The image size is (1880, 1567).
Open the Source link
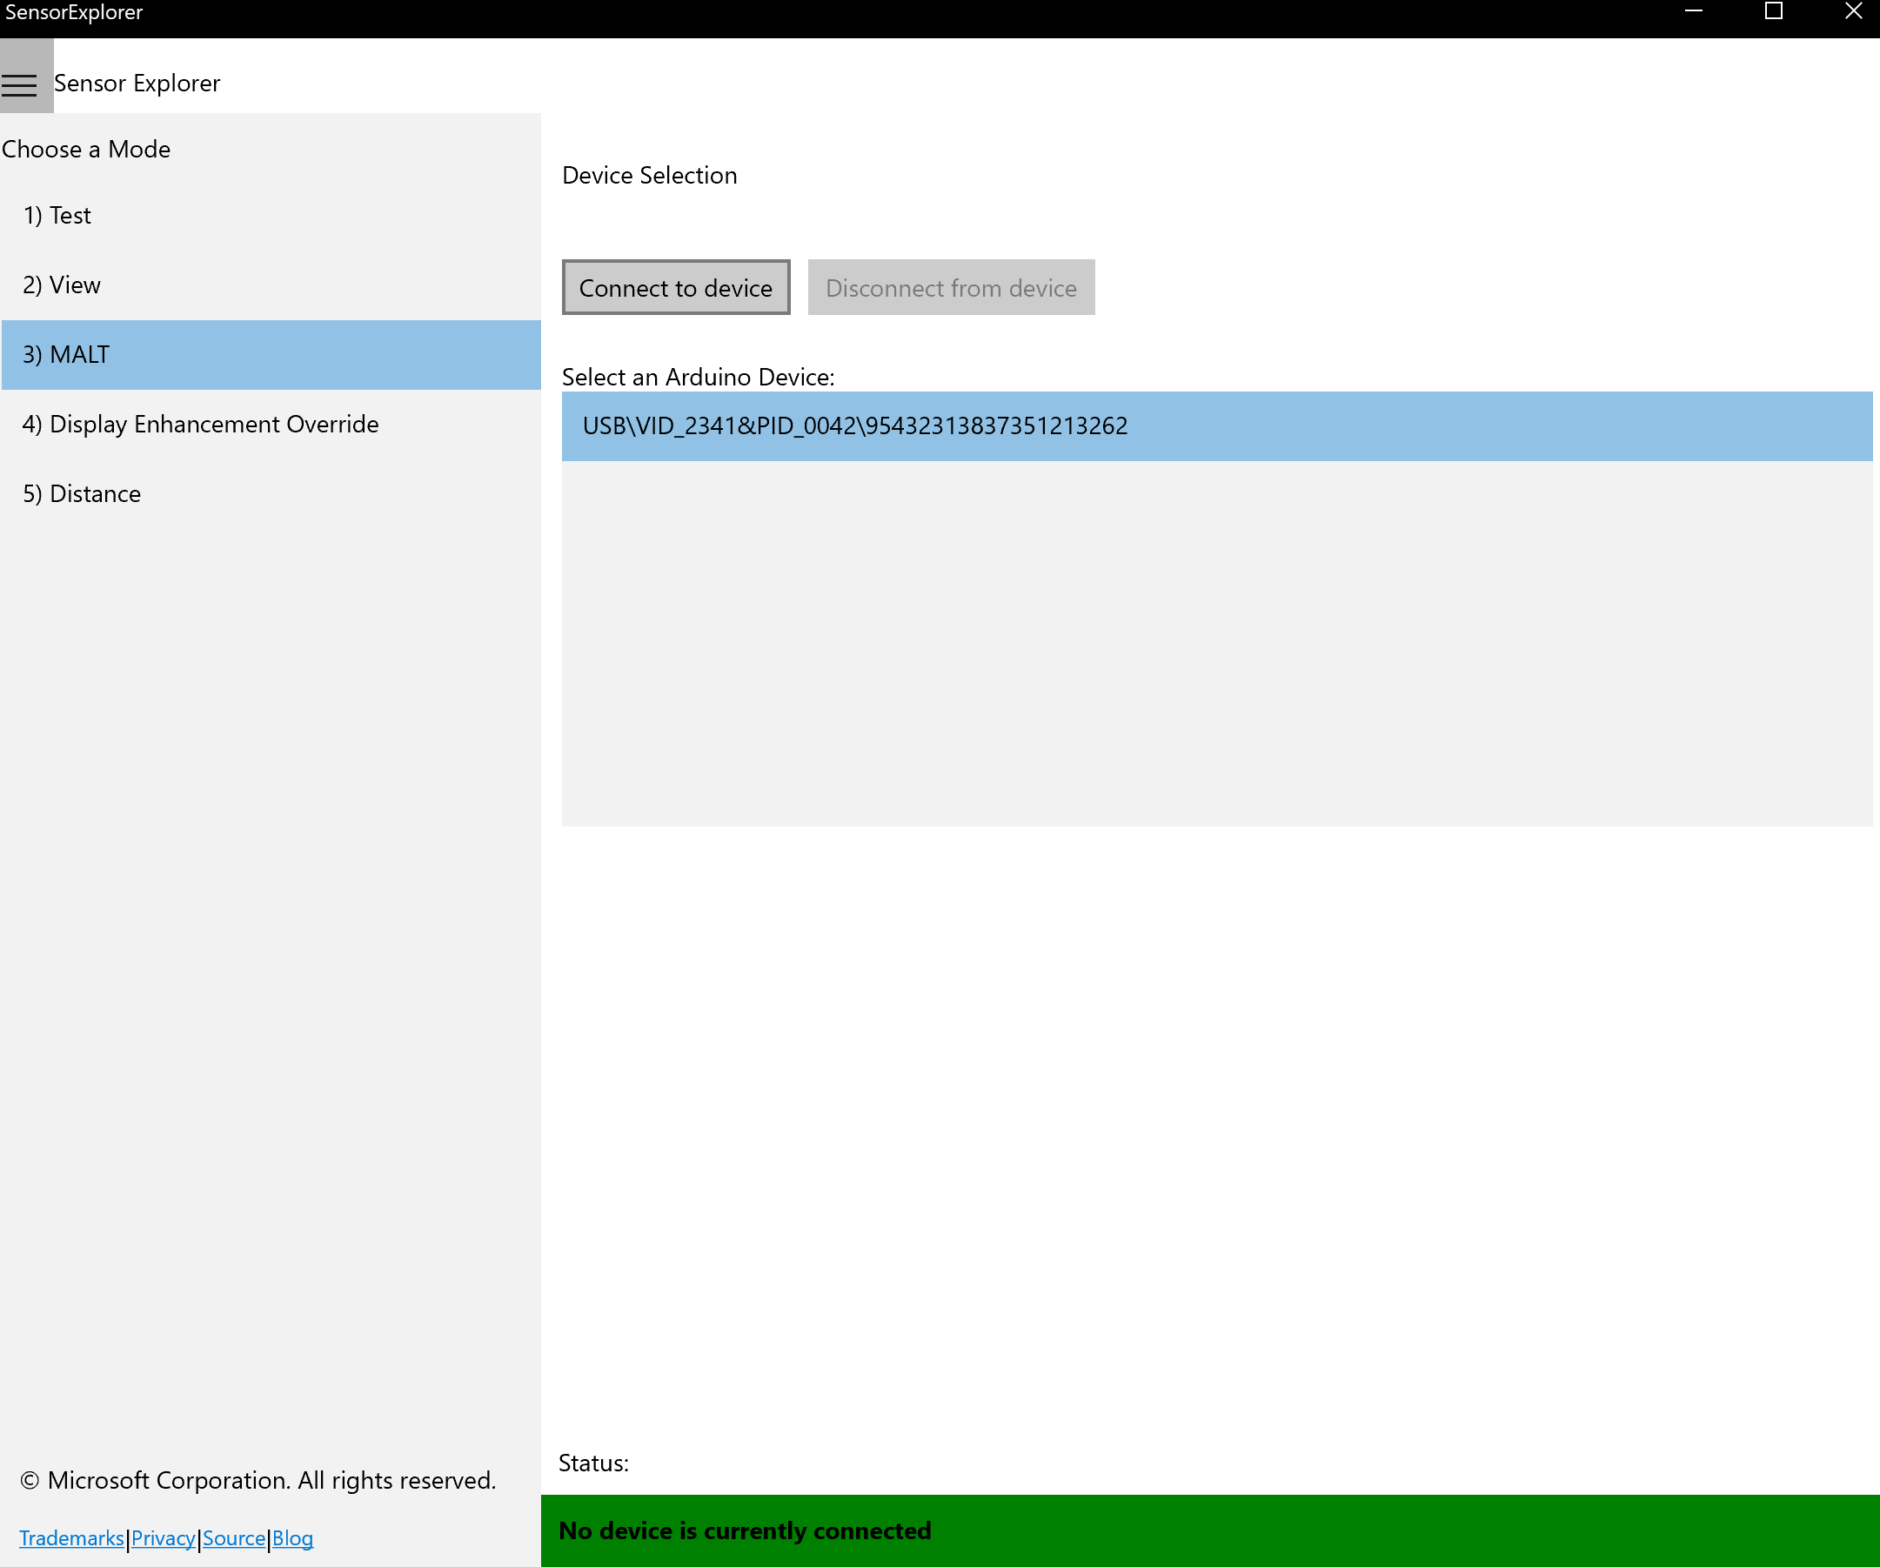pyautogui.click(x=232, y=1536)
